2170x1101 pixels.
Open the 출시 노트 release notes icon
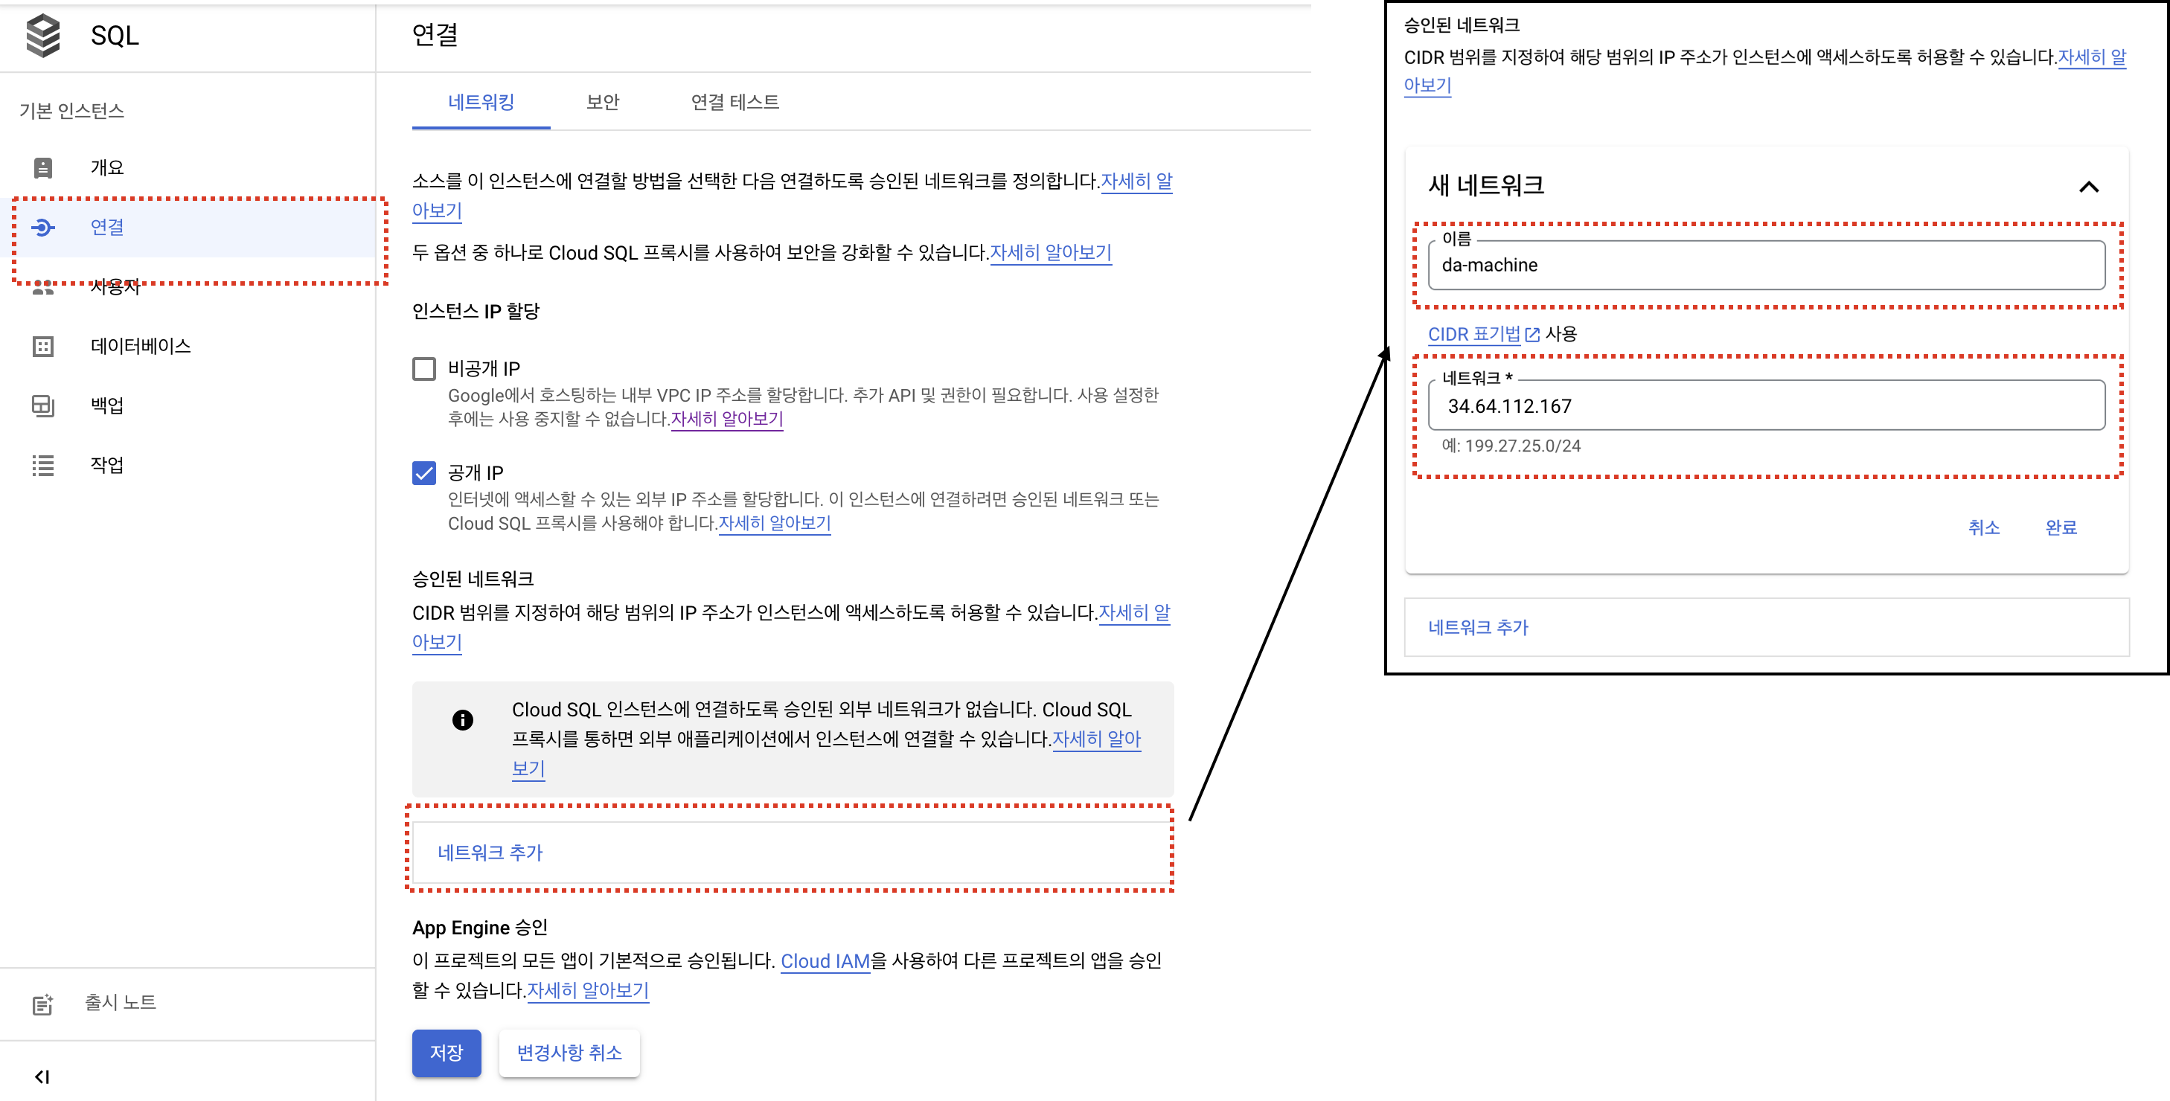tap(43, 1004)
